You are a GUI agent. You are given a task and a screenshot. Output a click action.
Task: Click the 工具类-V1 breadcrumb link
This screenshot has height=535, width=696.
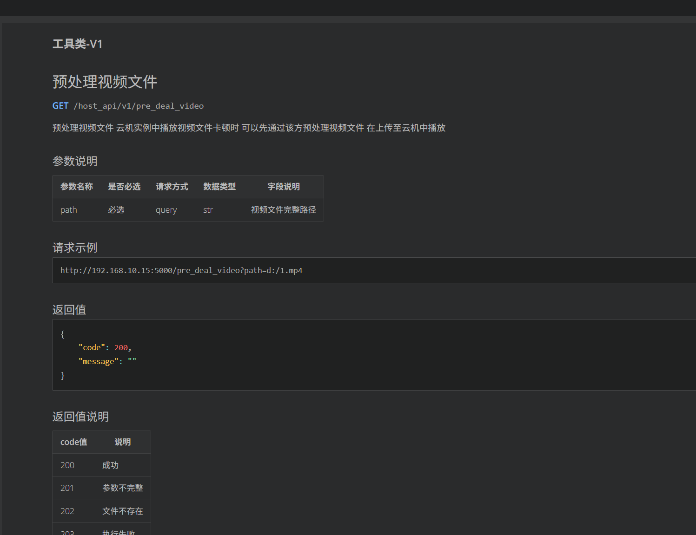pos(77,44)
